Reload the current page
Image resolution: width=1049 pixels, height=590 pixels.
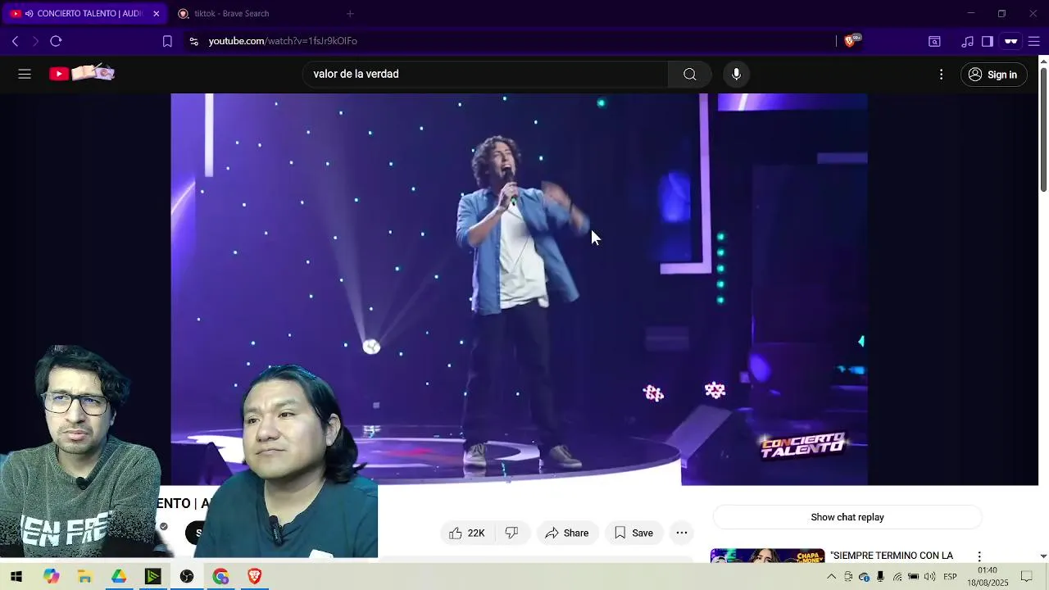56,41
